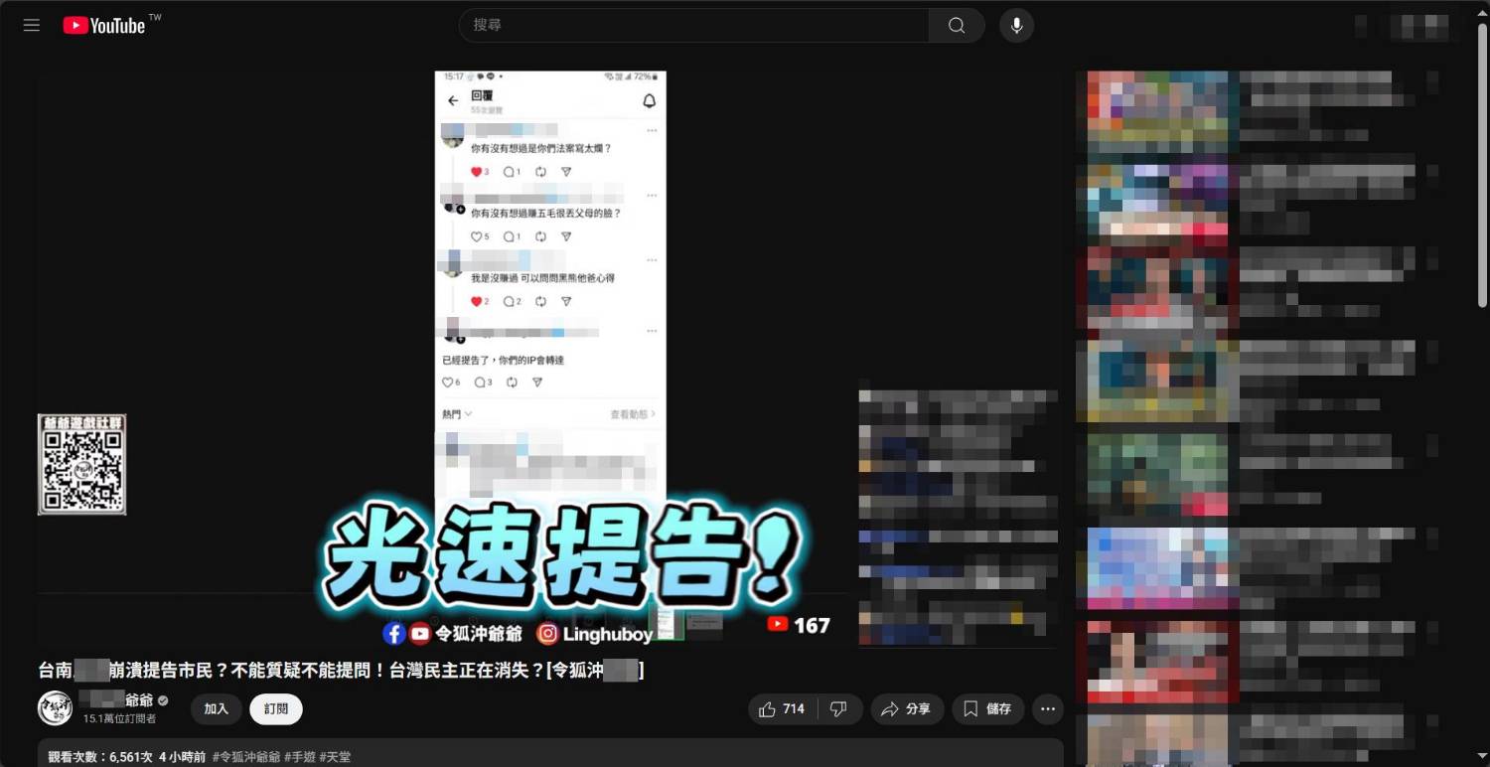Click the video title text starting 台南
1490x767 pixels.
(341, 671)
